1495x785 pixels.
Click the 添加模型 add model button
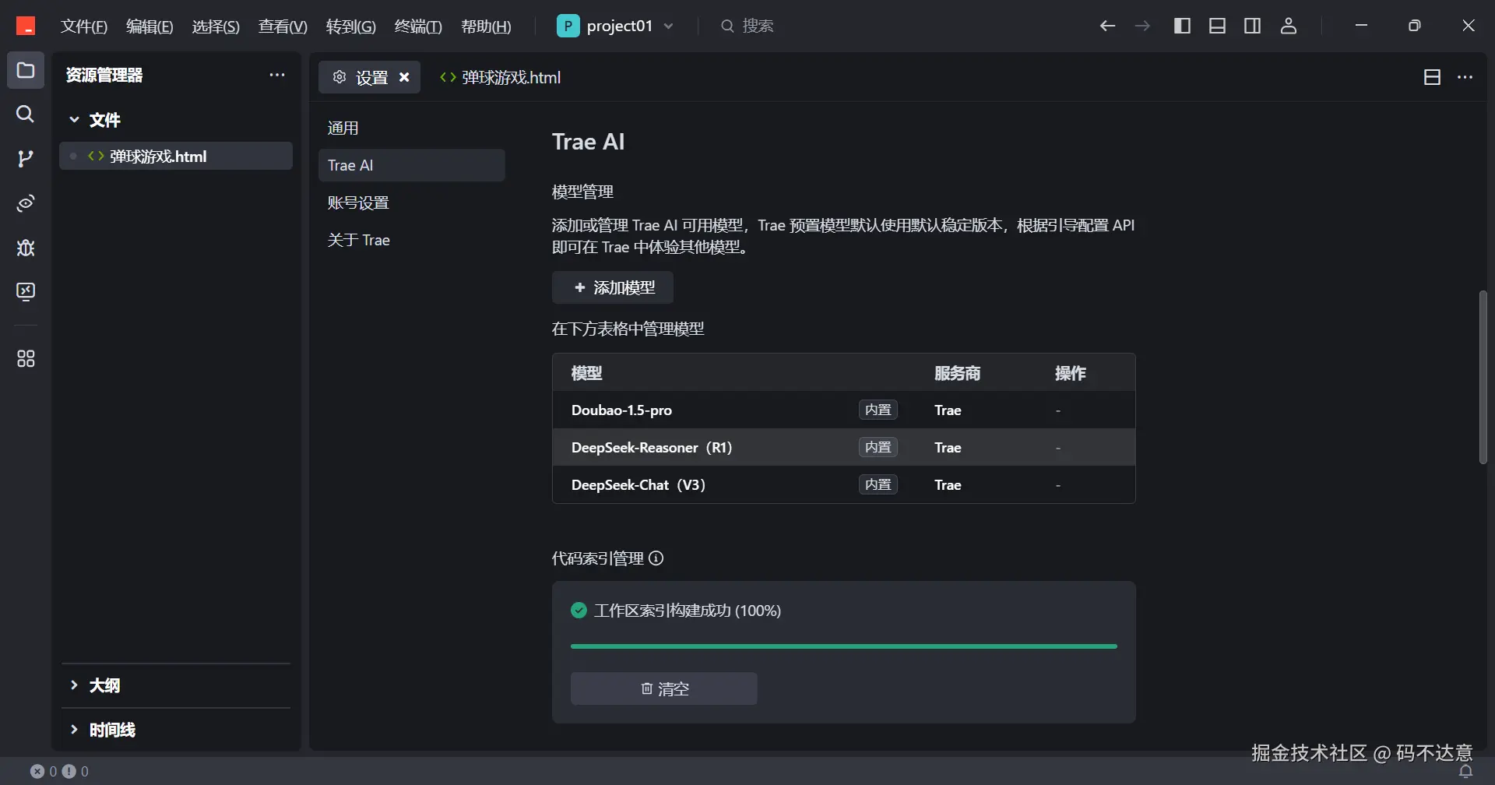(613, 287)
